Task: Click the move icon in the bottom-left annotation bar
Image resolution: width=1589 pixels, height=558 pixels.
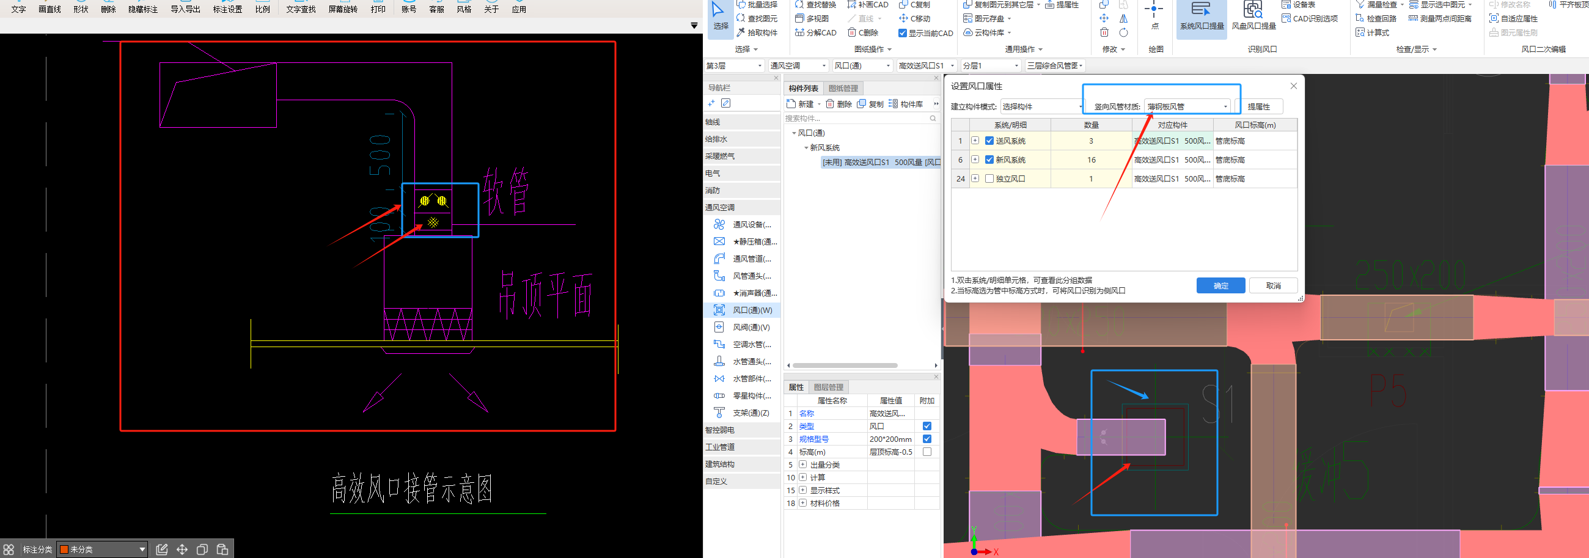Action: tap(182, 549)
